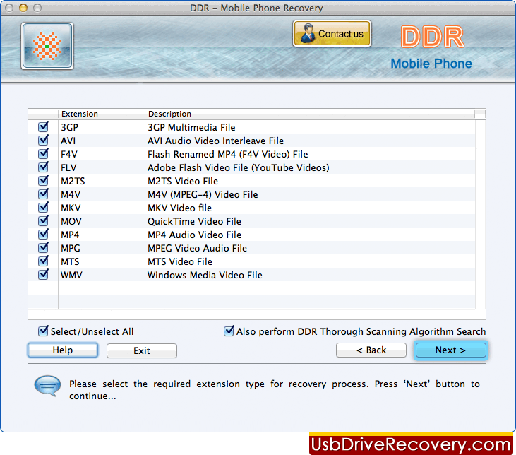Viewport: 516px width, 455px height.
Task: Minimize the window with the yellow button
Action: click(23, 8)
